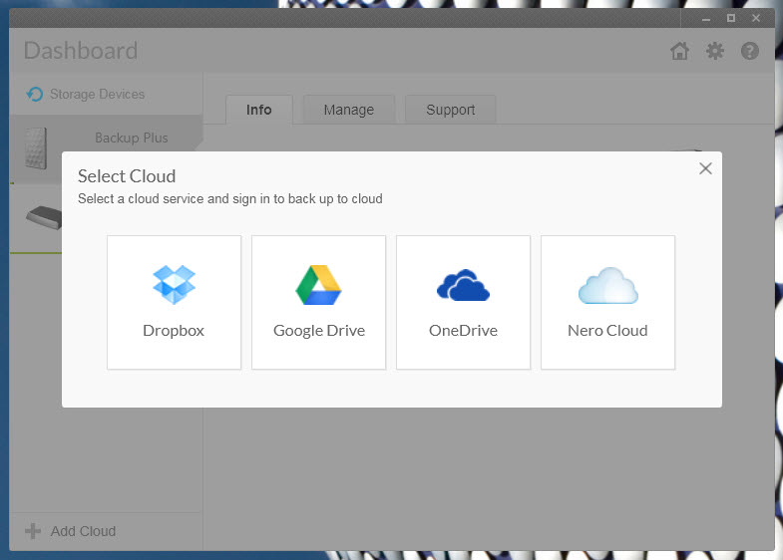Click the Add Cloud label

83,531
